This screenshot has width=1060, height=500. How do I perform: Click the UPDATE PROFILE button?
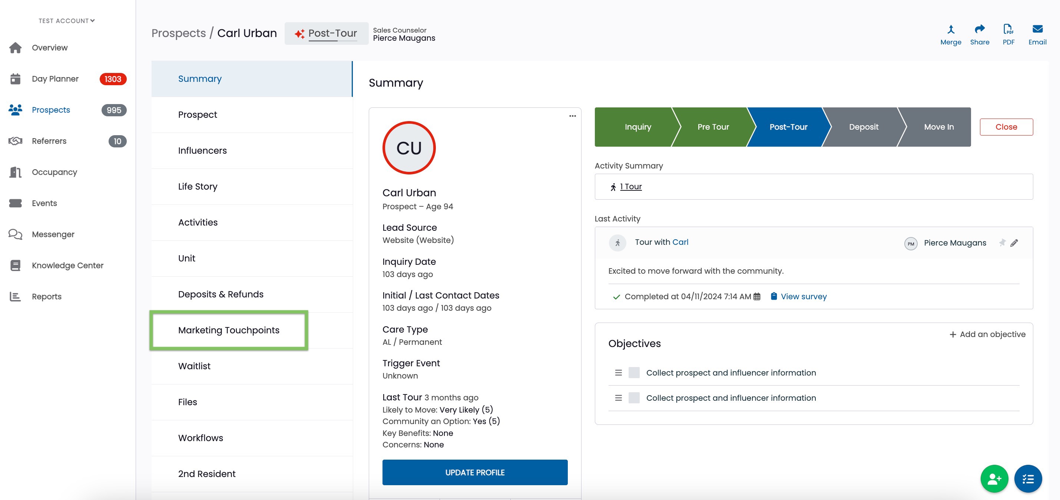click(475, 473)
